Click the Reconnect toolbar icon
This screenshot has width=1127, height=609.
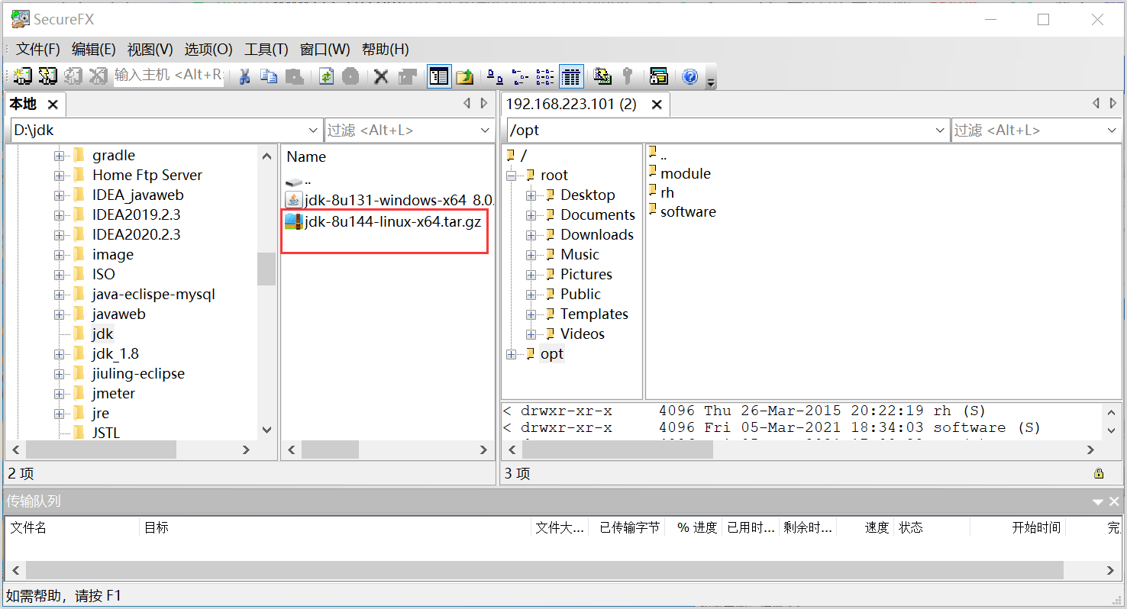[73, 76]
